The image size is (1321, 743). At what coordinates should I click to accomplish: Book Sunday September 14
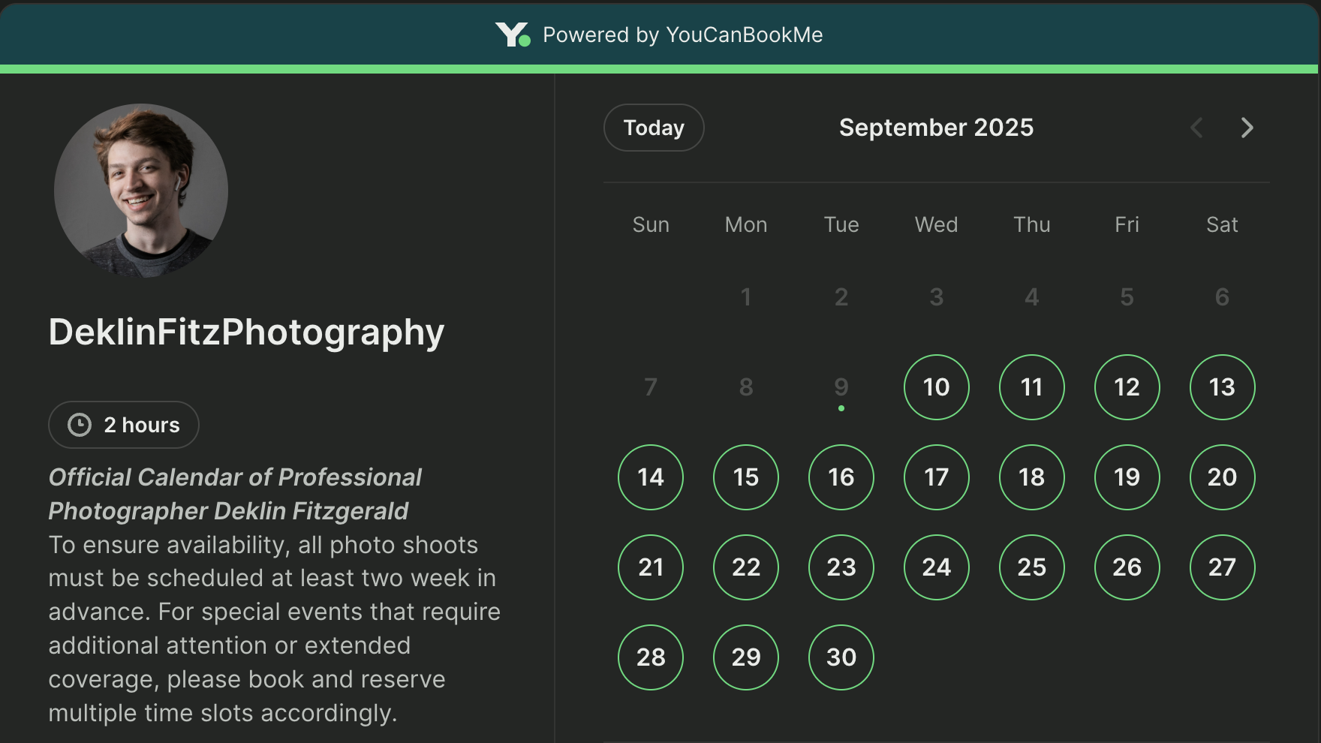(x=651, y=477)
